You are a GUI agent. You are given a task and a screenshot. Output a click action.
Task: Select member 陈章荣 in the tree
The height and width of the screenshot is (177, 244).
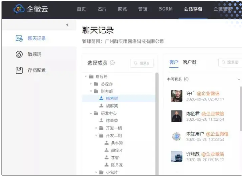click(x=112, y=121)
